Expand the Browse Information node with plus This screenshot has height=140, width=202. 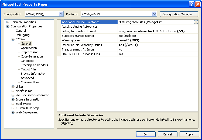(13, 100)
